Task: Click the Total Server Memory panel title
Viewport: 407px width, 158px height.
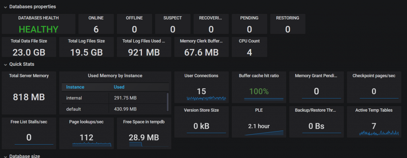Action: (29, 76)
